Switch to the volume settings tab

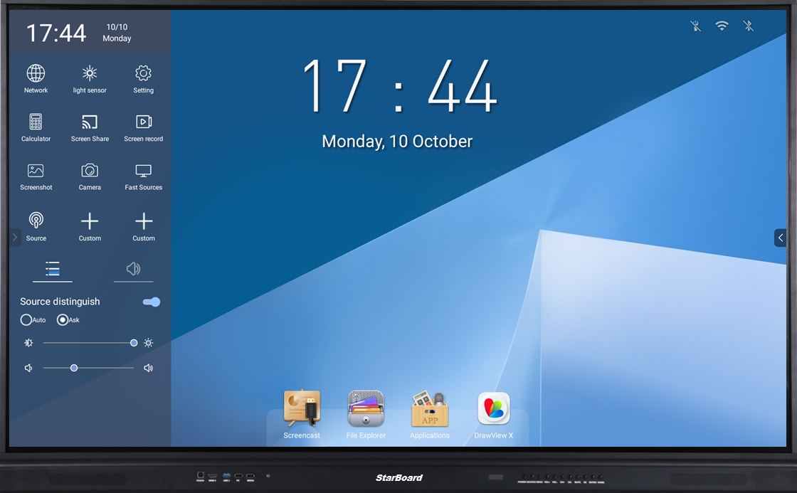point(133,269)
